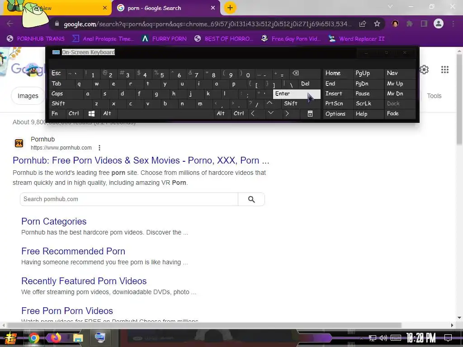Click the right arrow key on On-Screen Keyboard
This screenshot has width=463, height=347.
(x=287, y=113)
